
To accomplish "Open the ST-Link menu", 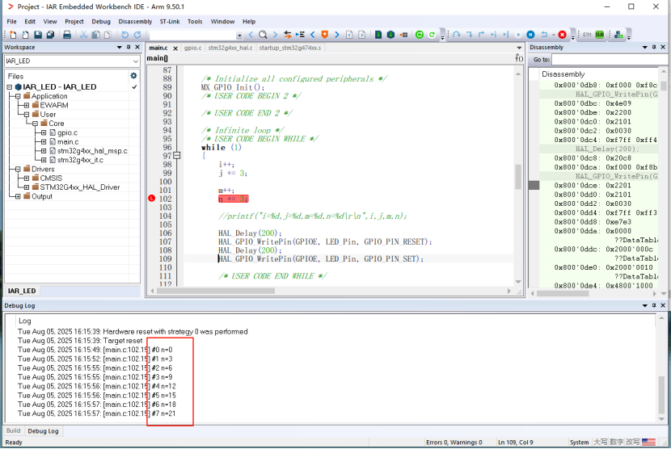I will [170, 21].
